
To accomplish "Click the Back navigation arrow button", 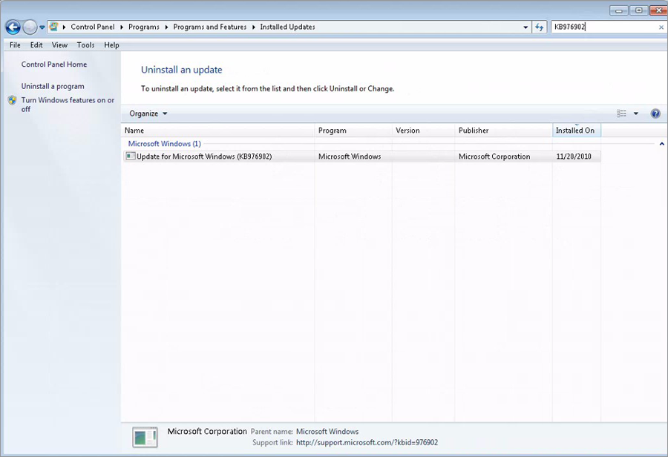I will [x=13, y=27].
